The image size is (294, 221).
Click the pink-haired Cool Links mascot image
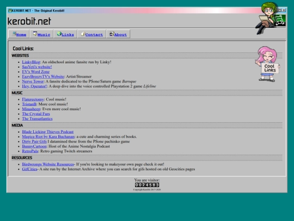[267, 64]
